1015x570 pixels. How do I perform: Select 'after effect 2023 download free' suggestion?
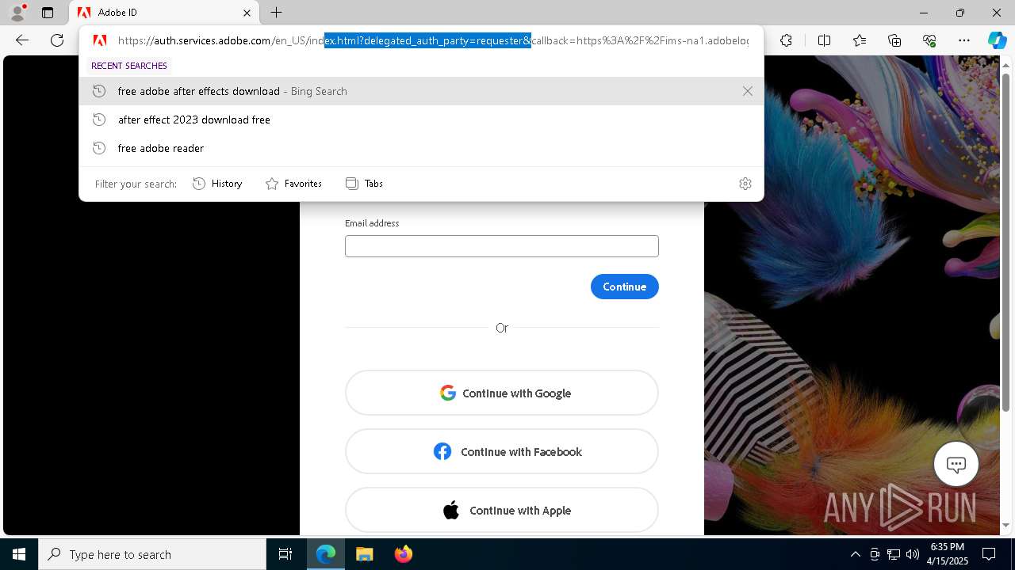coord(421,120)
